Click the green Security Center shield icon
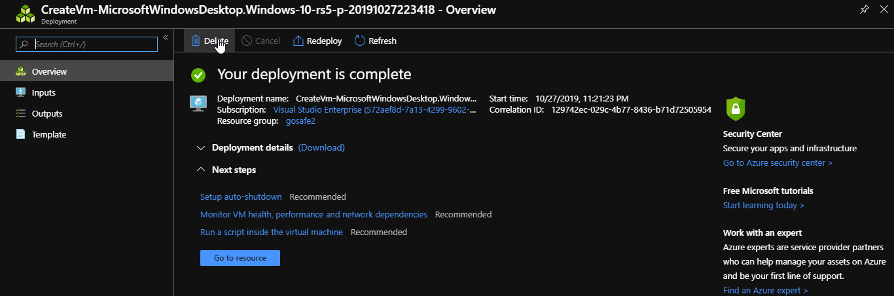 click(x=736, y=108)
